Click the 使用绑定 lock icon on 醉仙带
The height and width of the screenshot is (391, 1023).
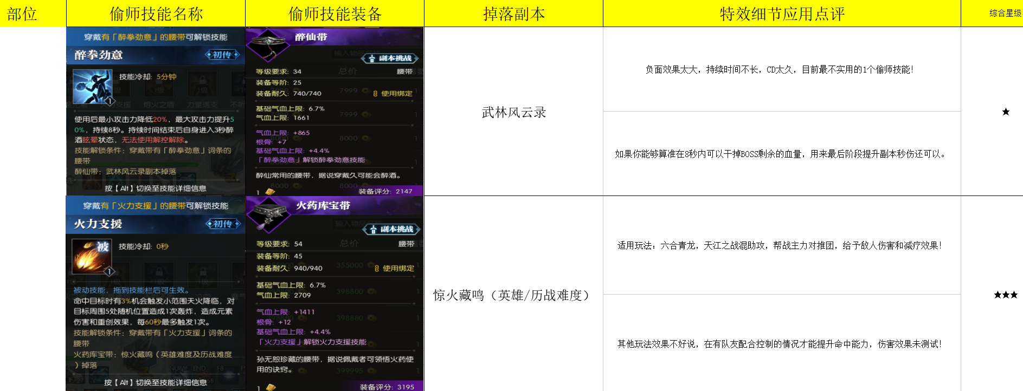[x=375, y=94]
